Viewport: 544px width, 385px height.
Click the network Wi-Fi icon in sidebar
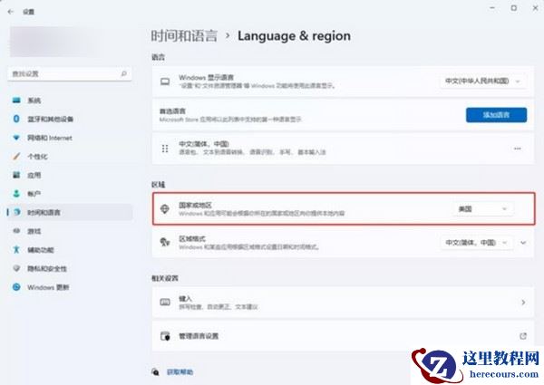16,138
